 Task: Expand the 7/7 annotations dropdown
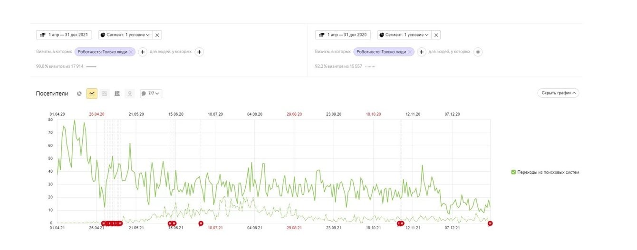point(151,93)
